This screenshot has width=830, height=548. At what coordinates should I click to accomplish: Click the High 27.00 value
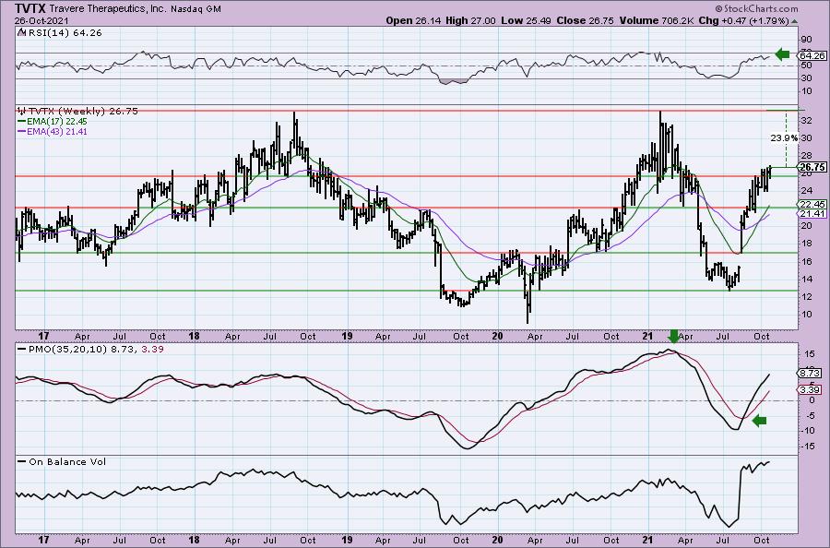click(470, 20)
